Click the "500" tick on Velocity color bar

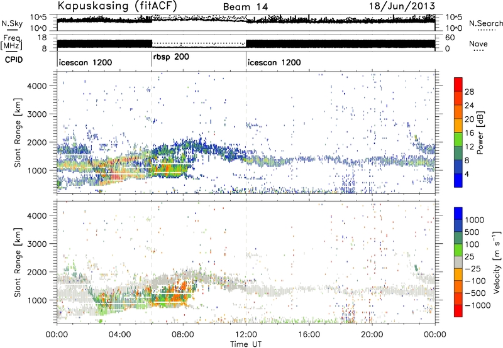(472, 232)
